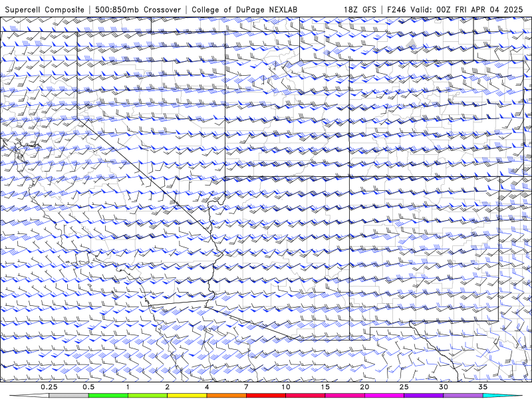532x399 pixels.
Task: Click the legend value 20
Action: [x=364, y=387]
